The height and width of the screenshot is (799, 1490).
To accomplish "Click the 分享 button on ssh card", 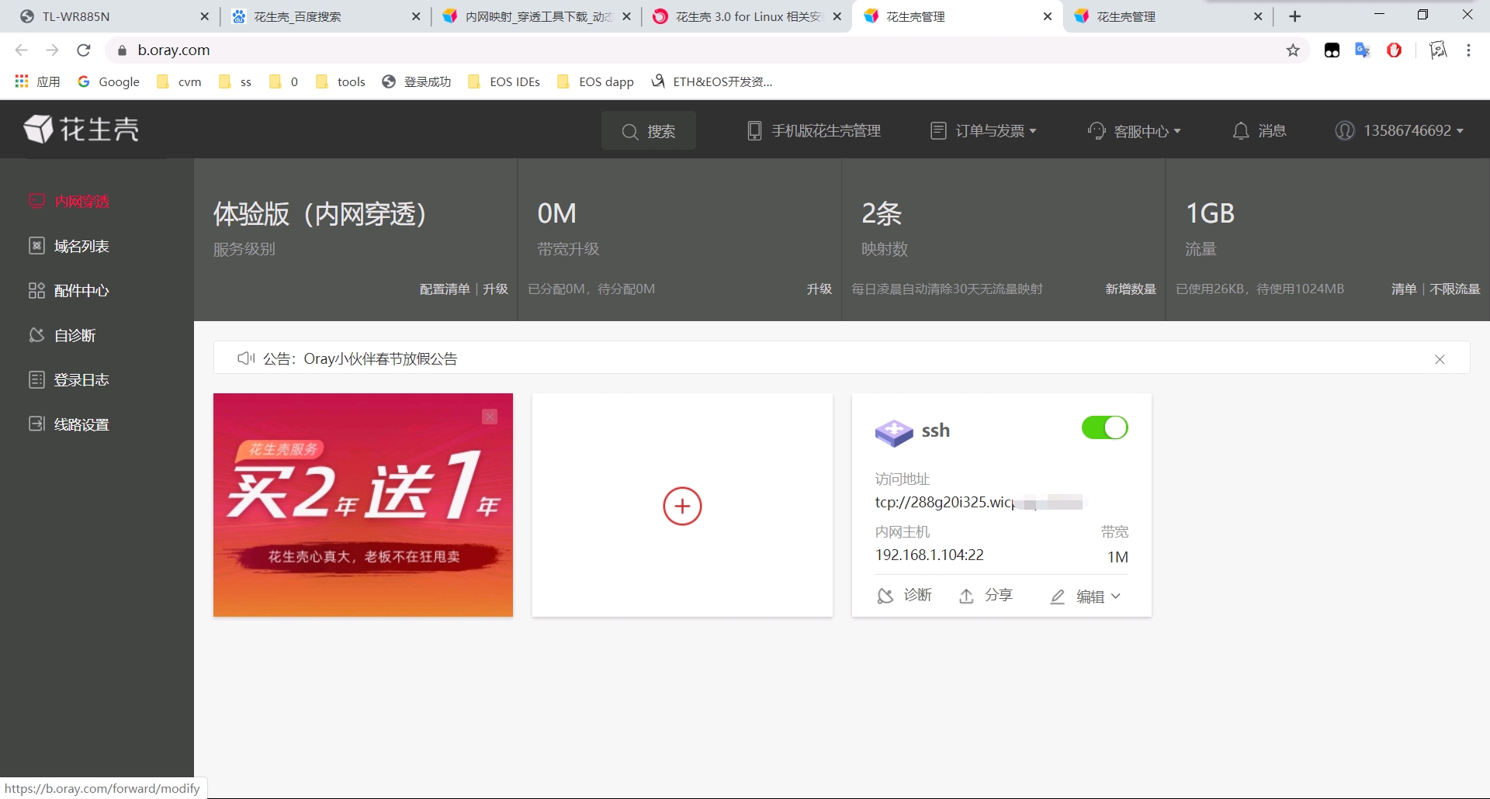I will [x=986, y=596].
